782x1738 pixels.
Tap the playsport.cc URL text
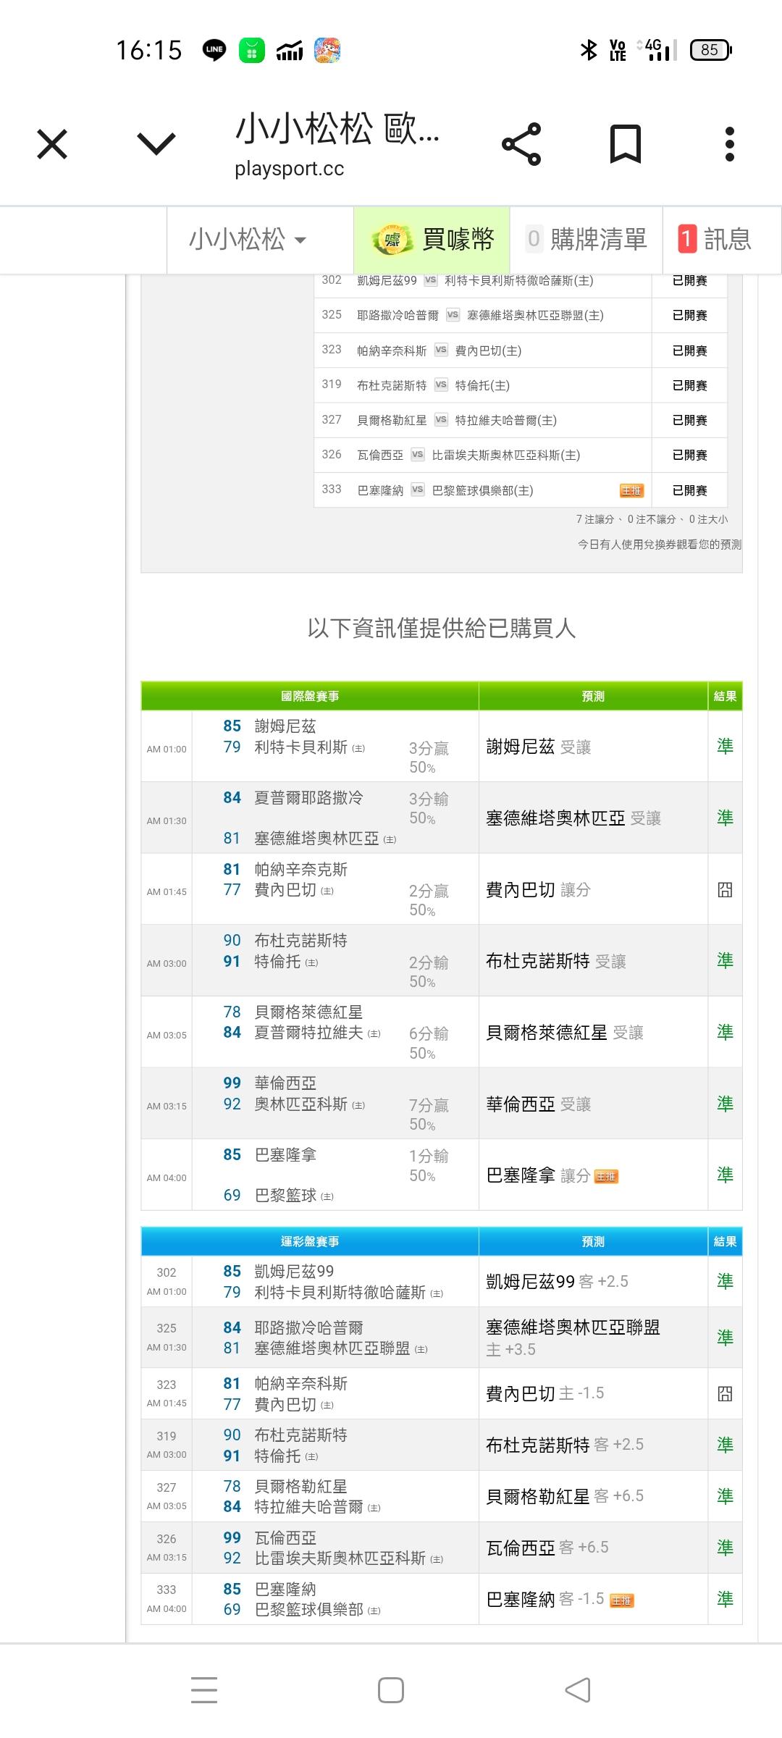pos(290,169)
